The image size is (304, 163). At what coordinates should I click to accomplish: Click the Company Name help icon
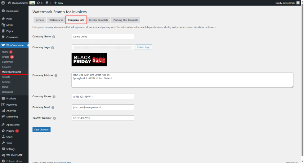click(x=54, y=37)
